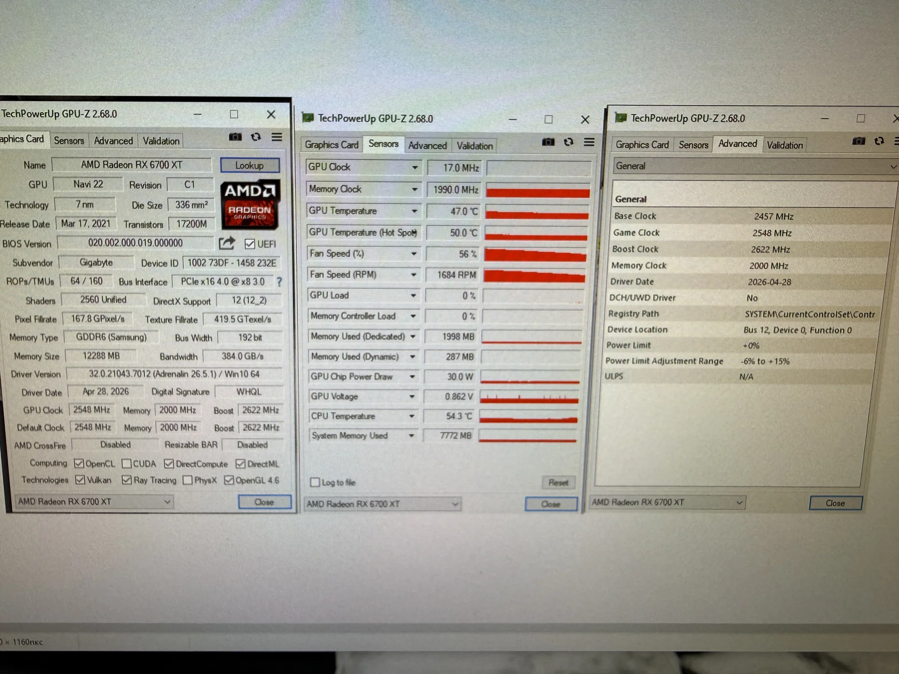This screenshot has height=674, width=899.
Task: Click the BIOS Version field 020.002.000.019.000000
Action: (135, 243)
